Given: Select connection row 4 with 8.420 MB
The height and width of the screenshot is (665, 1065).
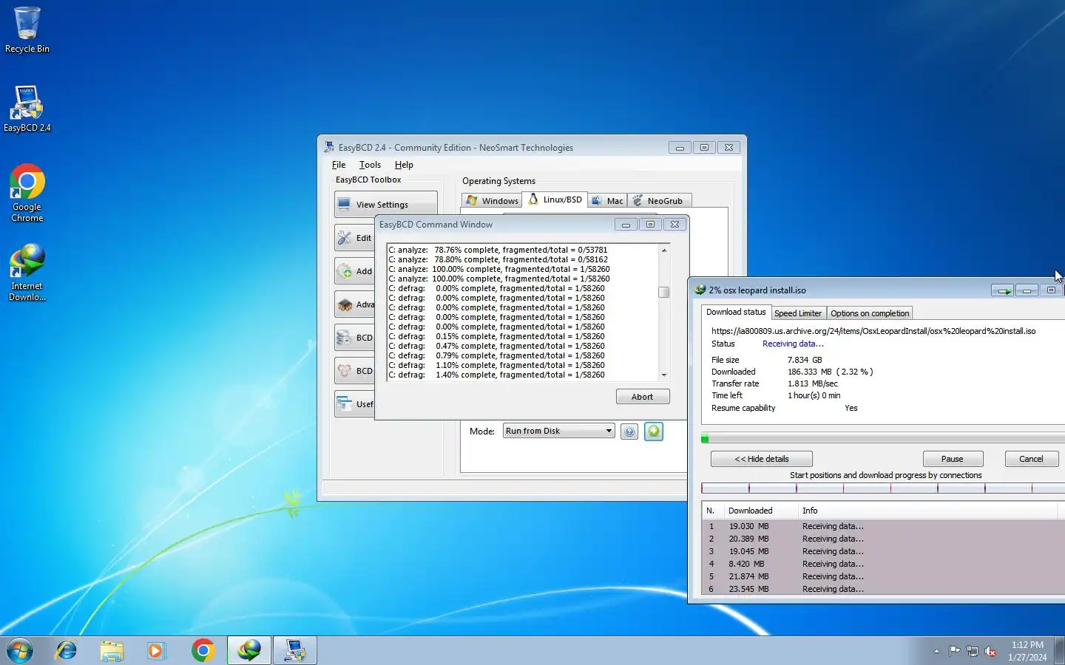Looking at the screenshot, I should [883, 564].
